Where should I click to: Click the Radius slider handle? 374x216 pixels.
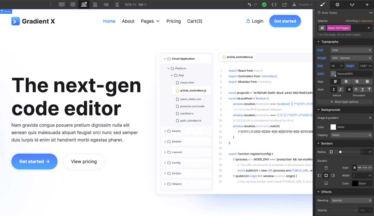click(340, 152)
